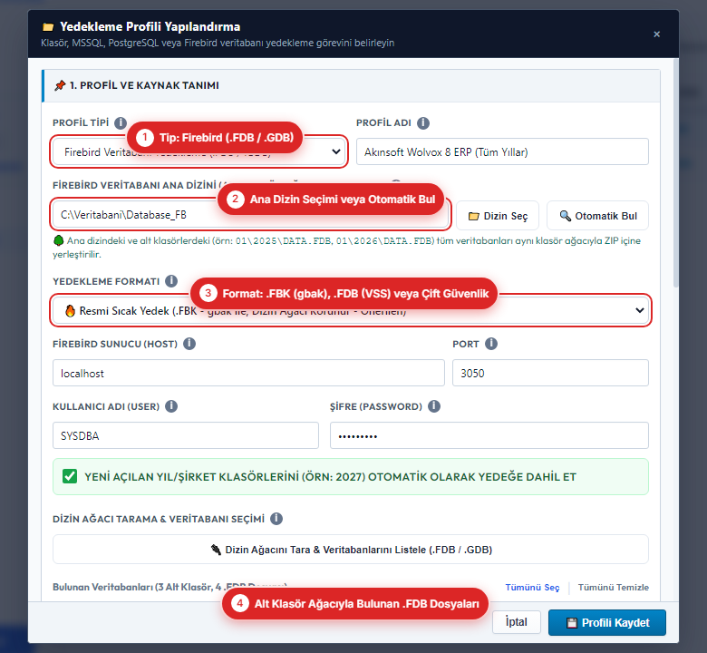Toggle the Yeni açılan yıl/şirket klasörleri checkbox
Screen dimensions: 707x653
(x=70, y=476)
